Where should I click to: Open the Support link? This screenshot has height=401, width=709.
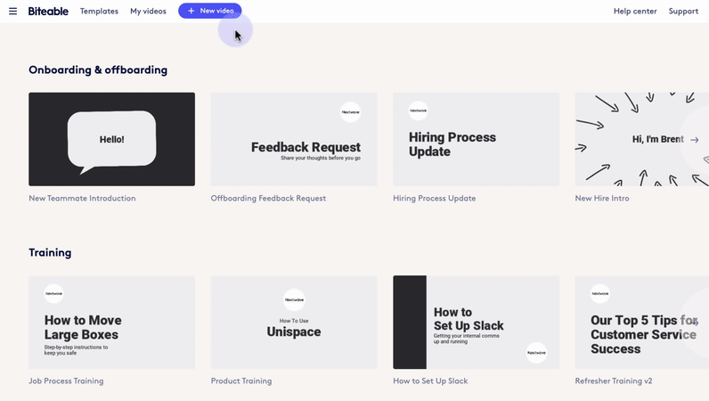point(683,12)
